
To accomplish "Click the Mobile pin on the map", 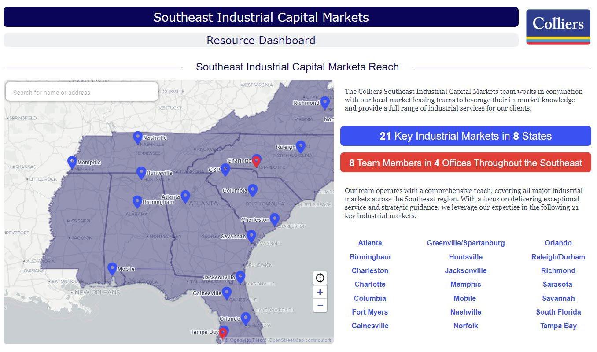I will pyautogui.click(x=112, y=269).
